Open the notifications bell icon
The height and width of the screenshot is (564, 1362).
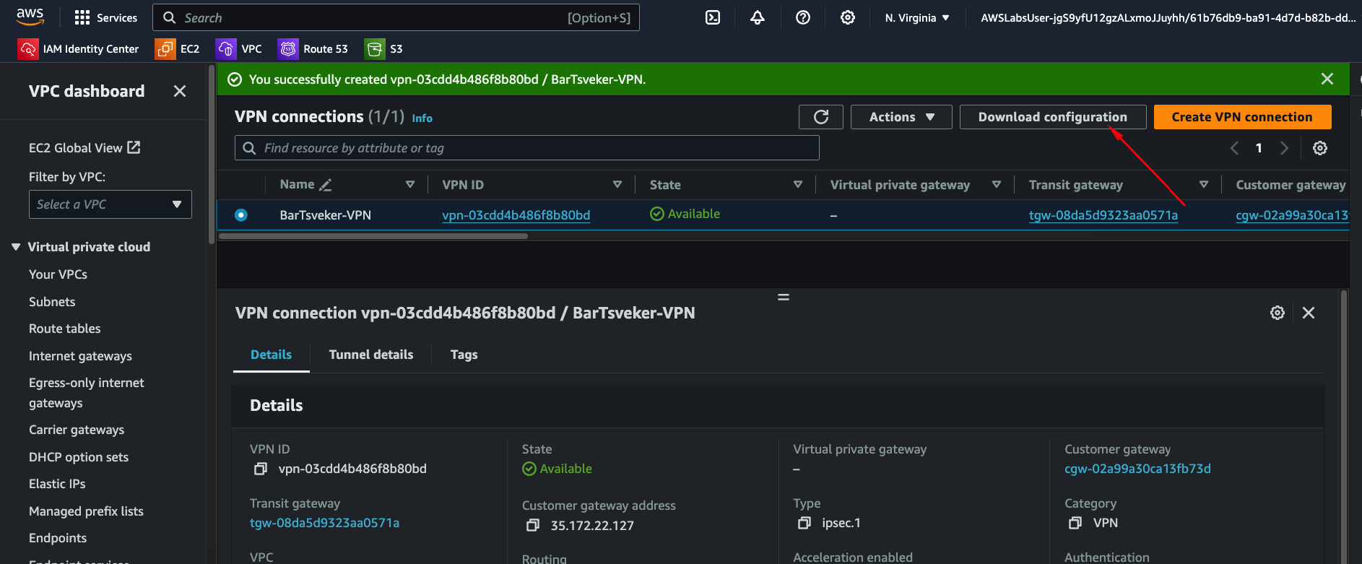(x=757, y=18)
